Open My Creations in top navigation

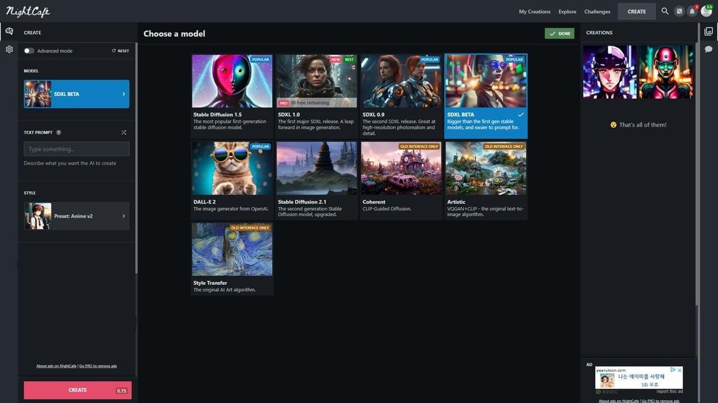point(534,11)
